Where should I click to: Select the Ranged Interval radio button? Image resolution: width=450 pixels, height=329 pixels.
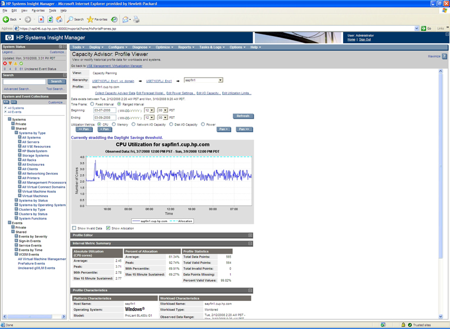(119, 104)
